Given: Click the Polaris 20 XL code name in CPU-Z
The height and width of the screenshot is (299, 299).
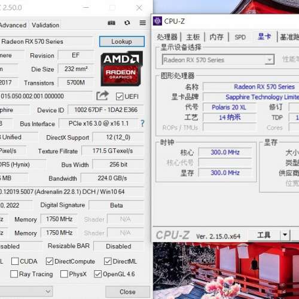Looking at the screenshot, I should click(x=229, y=107).
